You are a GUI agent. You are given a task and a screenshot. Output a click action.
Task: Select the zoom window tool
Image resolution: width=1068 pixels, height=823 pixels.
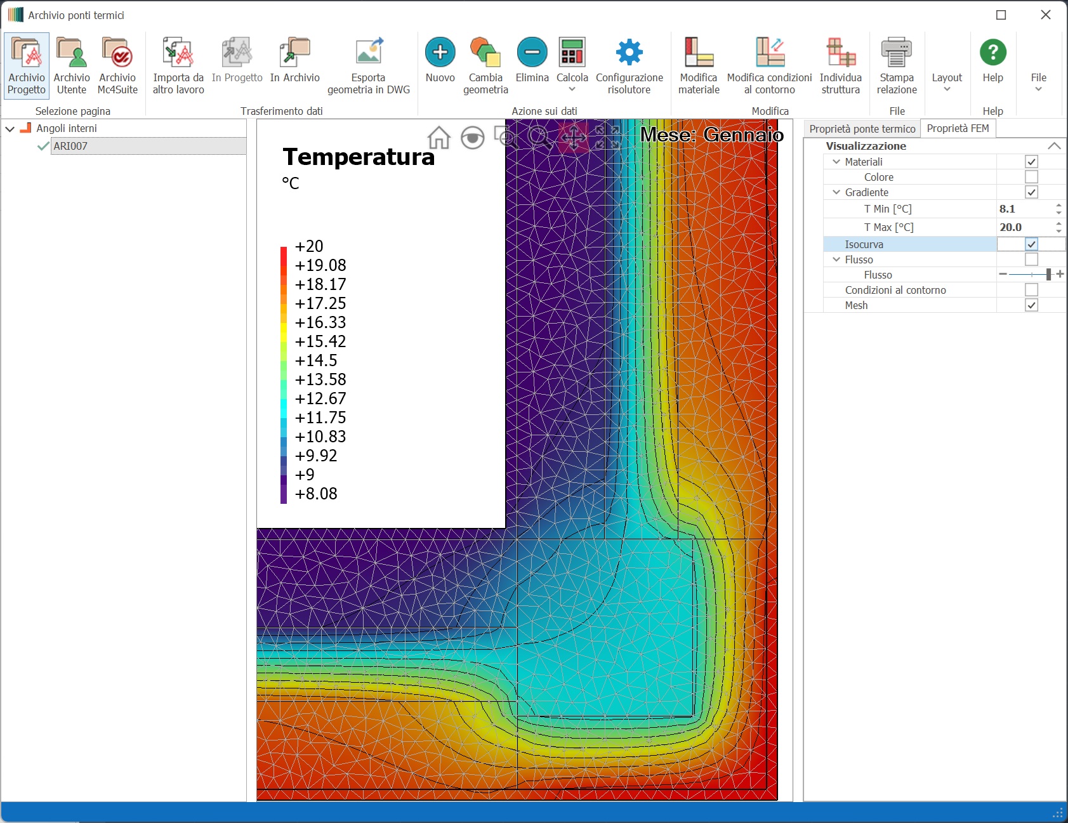tap(506, 137)
